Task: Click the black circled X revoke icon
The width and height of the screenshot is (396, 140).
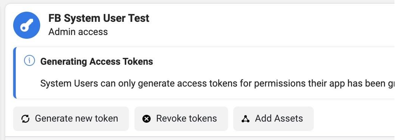Action: 147,119
